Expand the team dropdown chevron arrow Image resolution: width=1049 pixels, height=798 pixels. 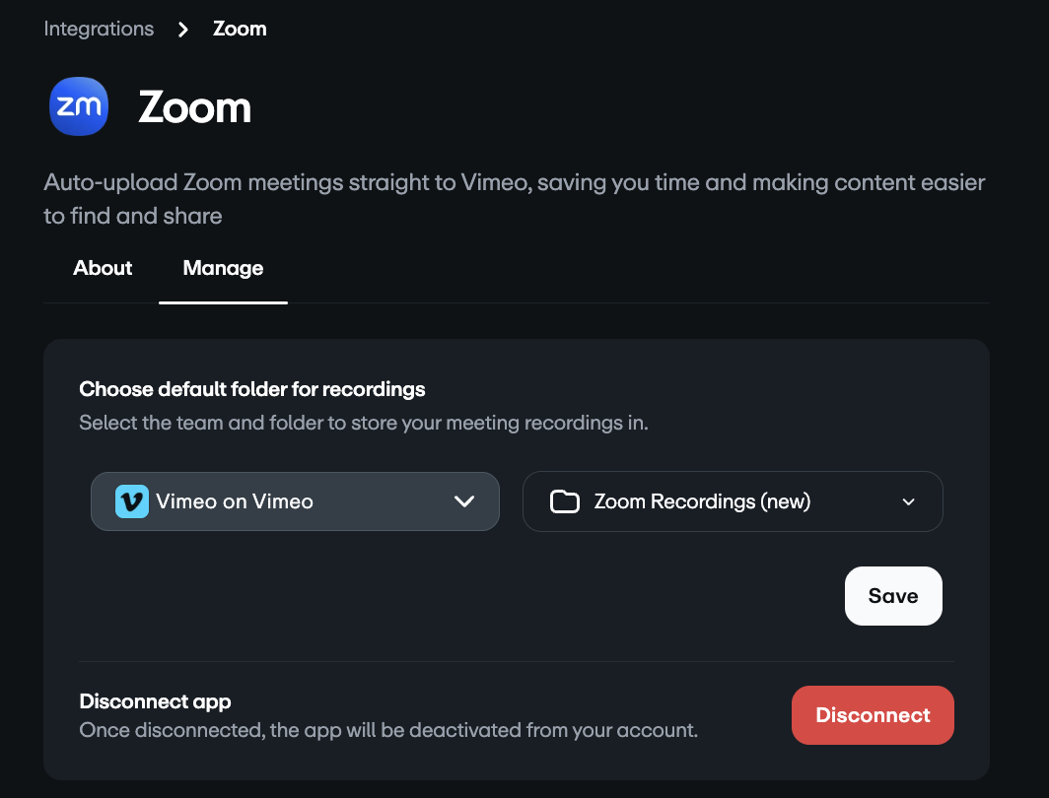(463, 501)
